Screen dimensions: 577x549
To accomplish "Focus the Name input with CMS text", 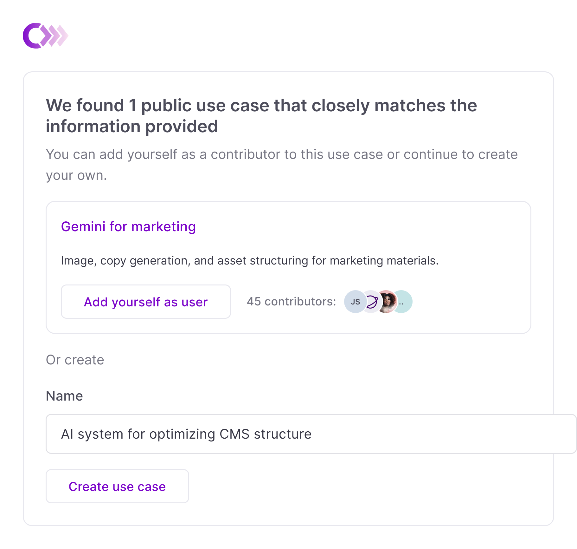I will [x=311, y=434].
